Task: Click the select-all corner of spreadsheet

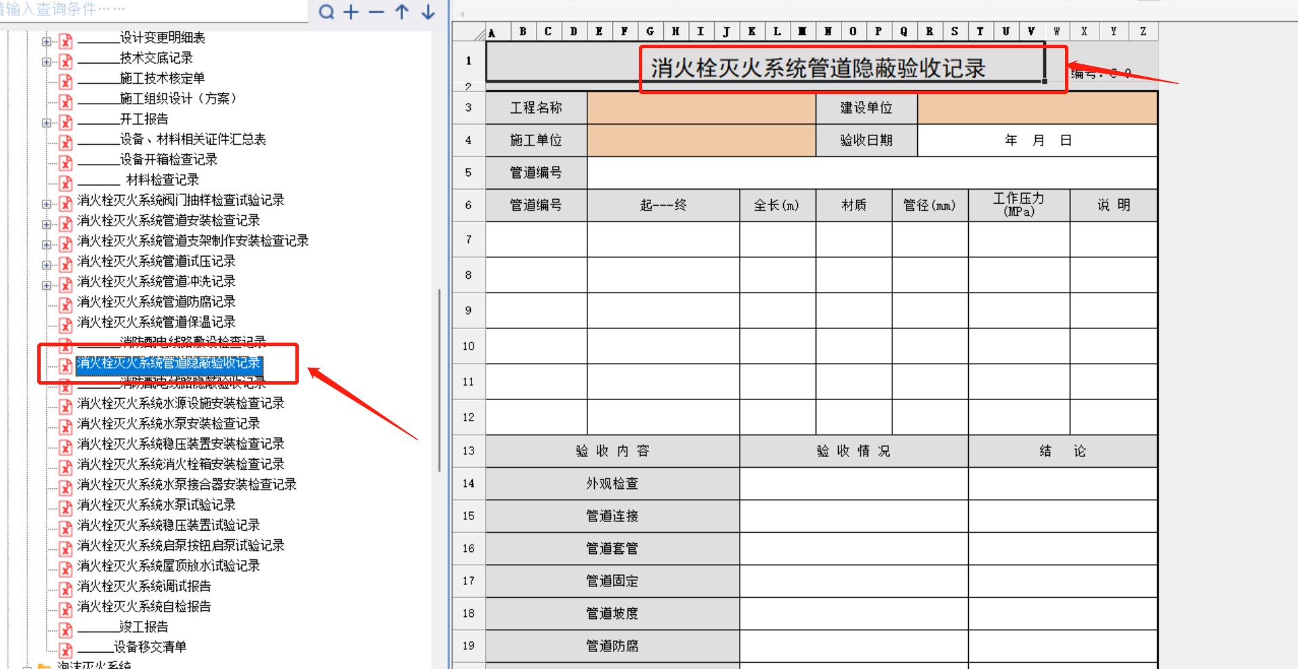Action: tap(469, 32)
